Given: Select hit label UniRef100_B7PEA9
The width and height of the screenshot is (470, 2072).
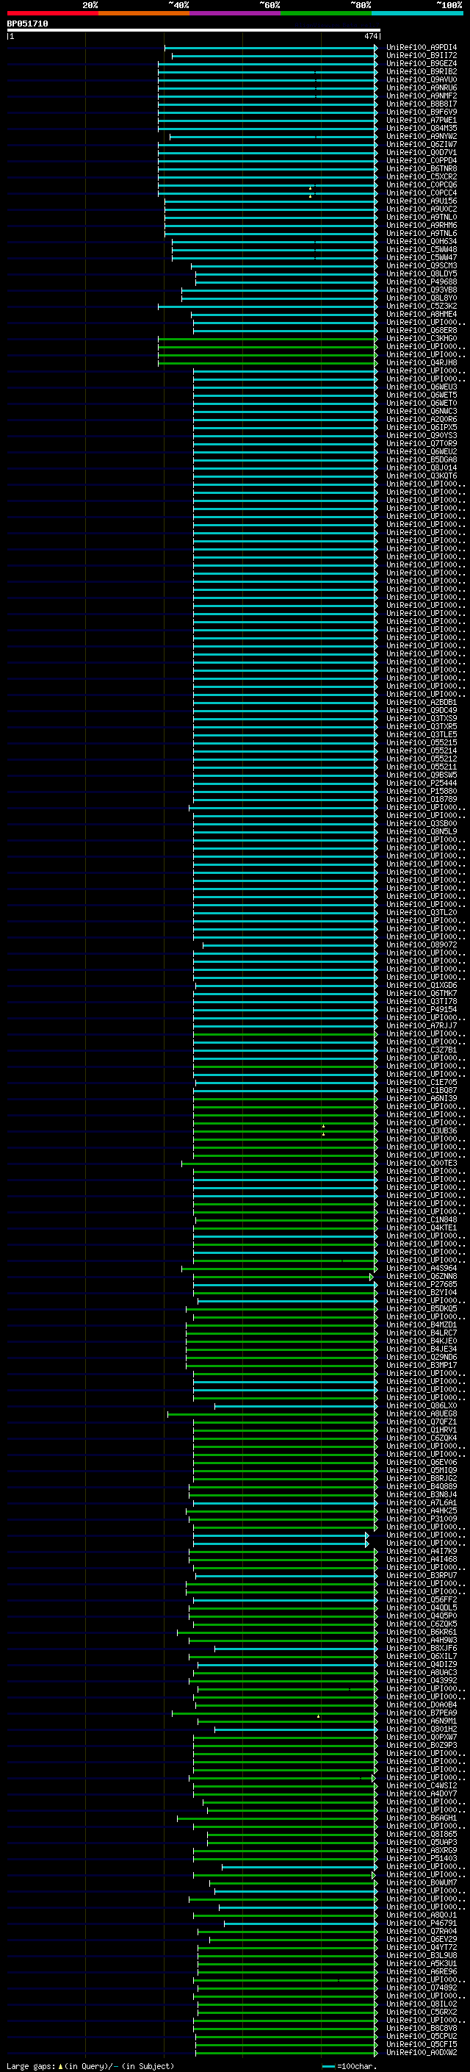Looking at the screenshot, I should tap(421, 1713).
